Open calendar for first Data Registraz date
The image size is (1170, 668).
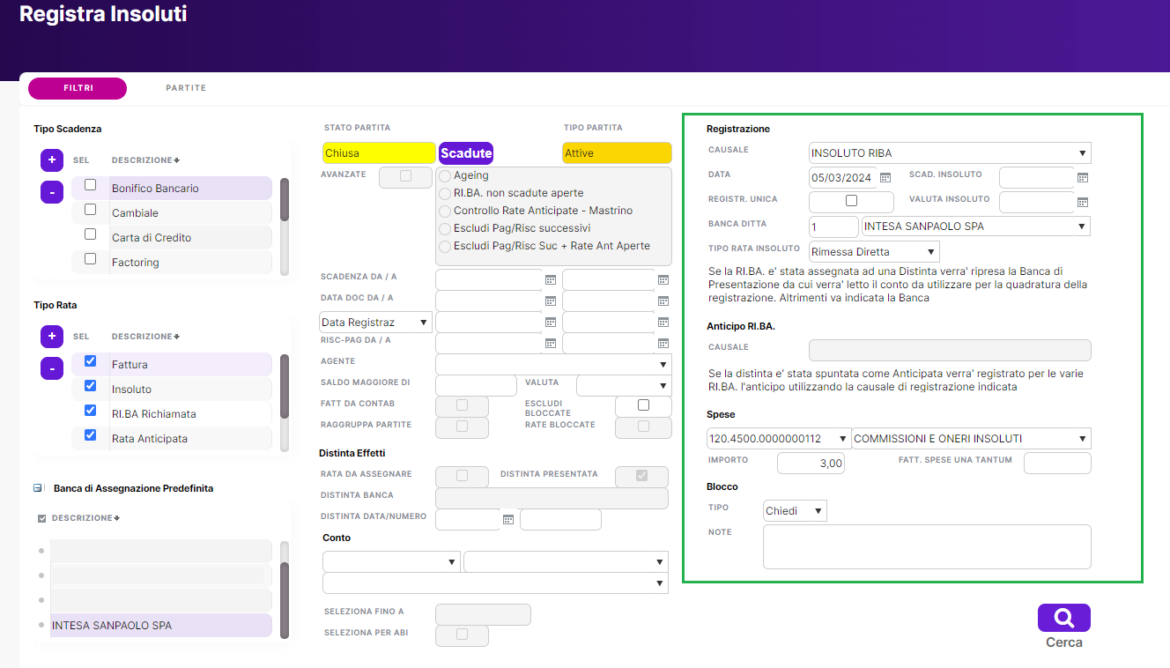551,323
